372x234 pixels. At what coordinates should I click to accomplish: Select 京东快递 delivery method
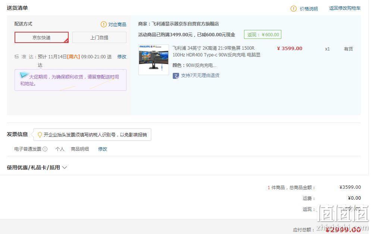[x=41, y=37]
